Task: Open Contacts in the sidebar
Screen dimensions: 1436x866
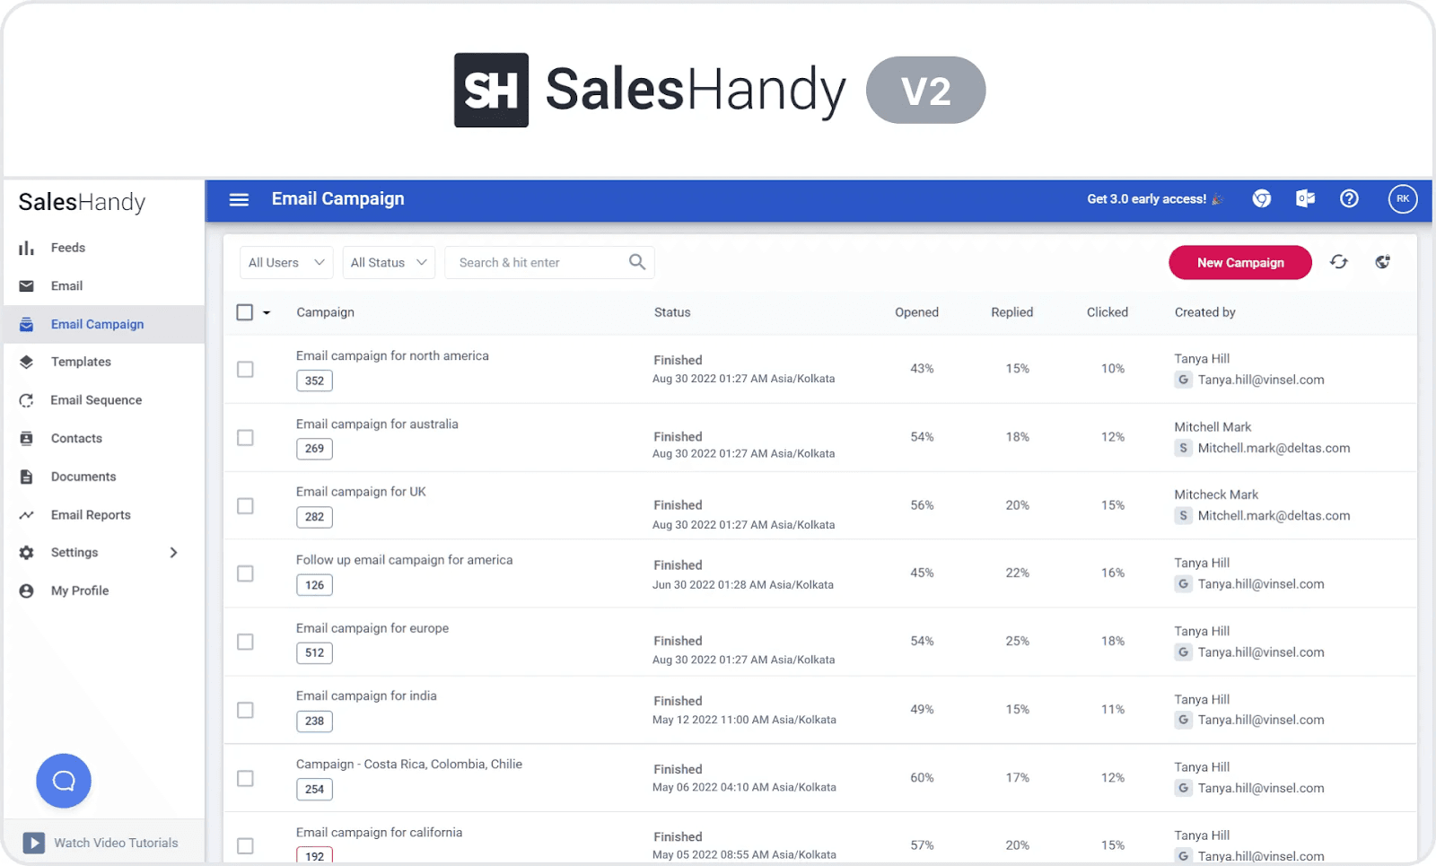Action: point(76,439)
